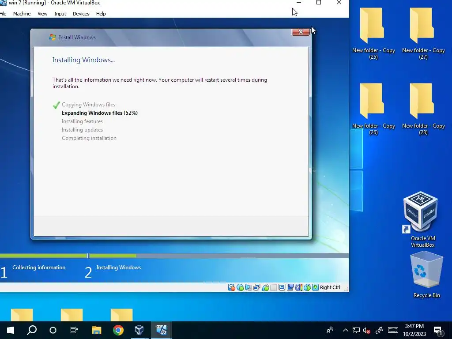Click the clock showing 3:47 PM
The width and height of the screenshot is (452, 339).
414,330
